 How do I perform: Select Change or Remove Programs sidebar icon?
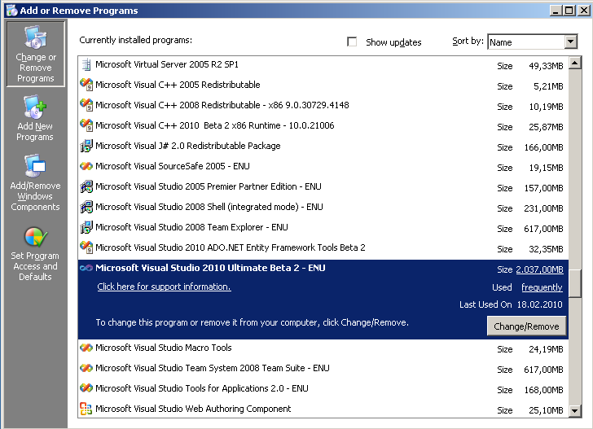point(36,54)
